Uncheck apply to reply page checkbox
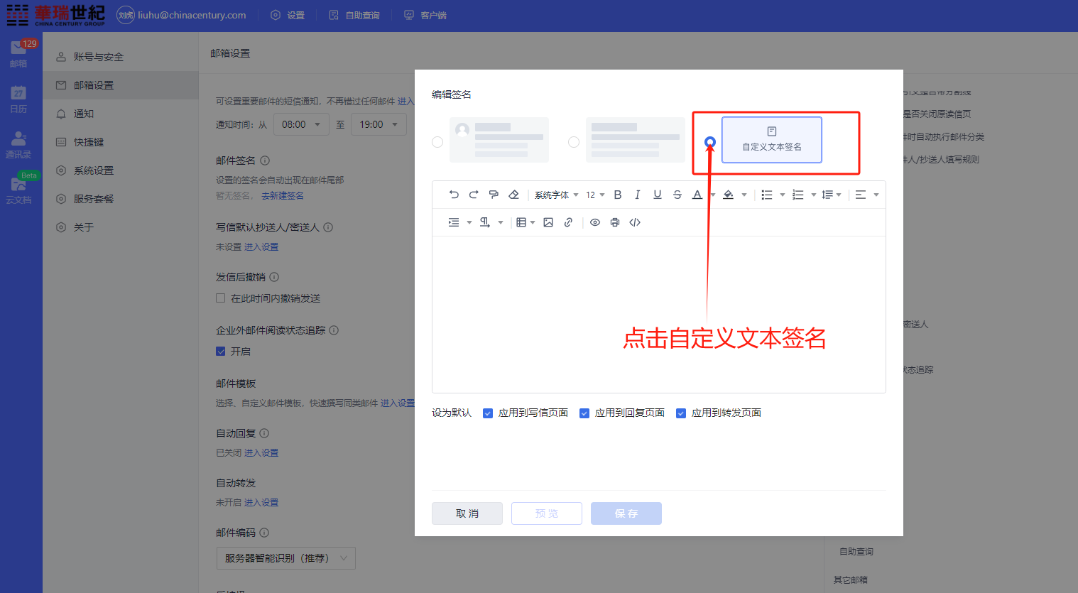This screenshot has width=1078, height=593. (x=584, y=413)
